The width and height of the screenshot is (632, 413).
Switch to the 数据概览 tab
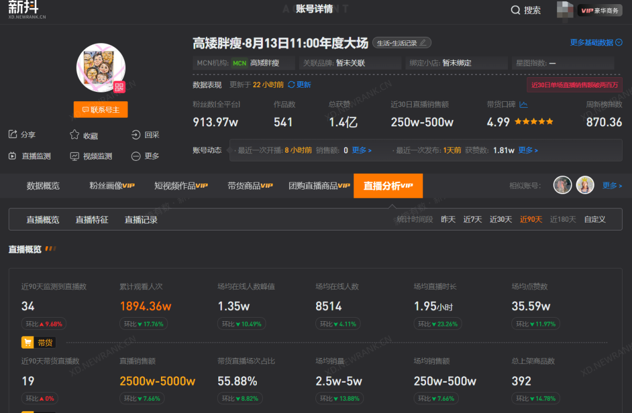point(43,185)
